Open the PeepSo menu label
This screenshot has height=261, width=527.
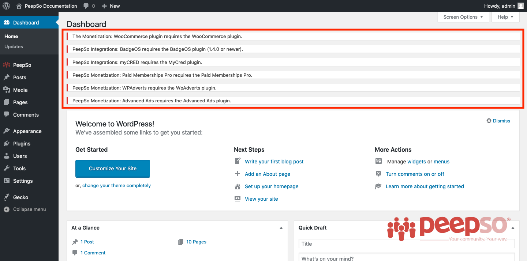[x=22, y=65]
